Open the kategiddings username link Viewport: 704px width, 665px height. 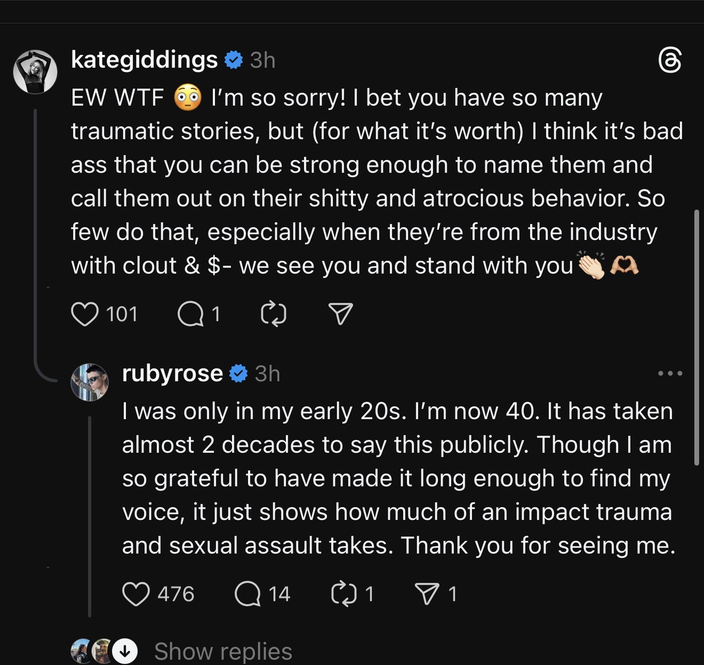pyautogui.click(x=144, y=60)
